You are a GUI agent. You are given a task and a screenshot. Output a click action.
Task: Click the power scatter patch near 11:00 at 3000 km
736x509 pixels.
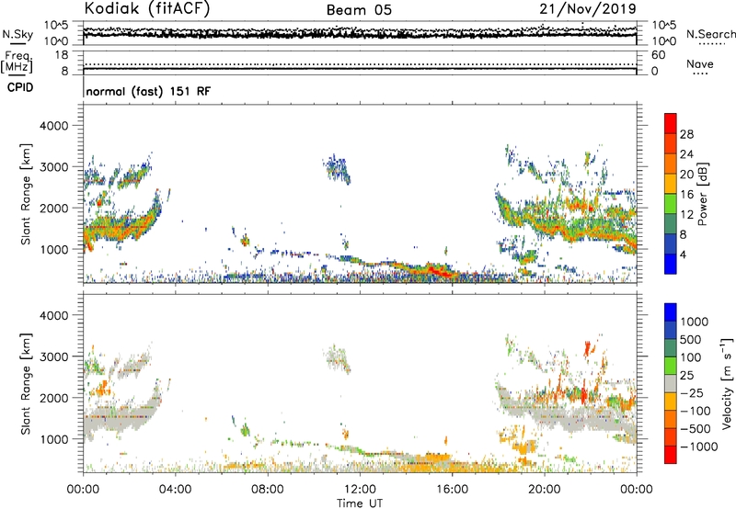(337, 169)
